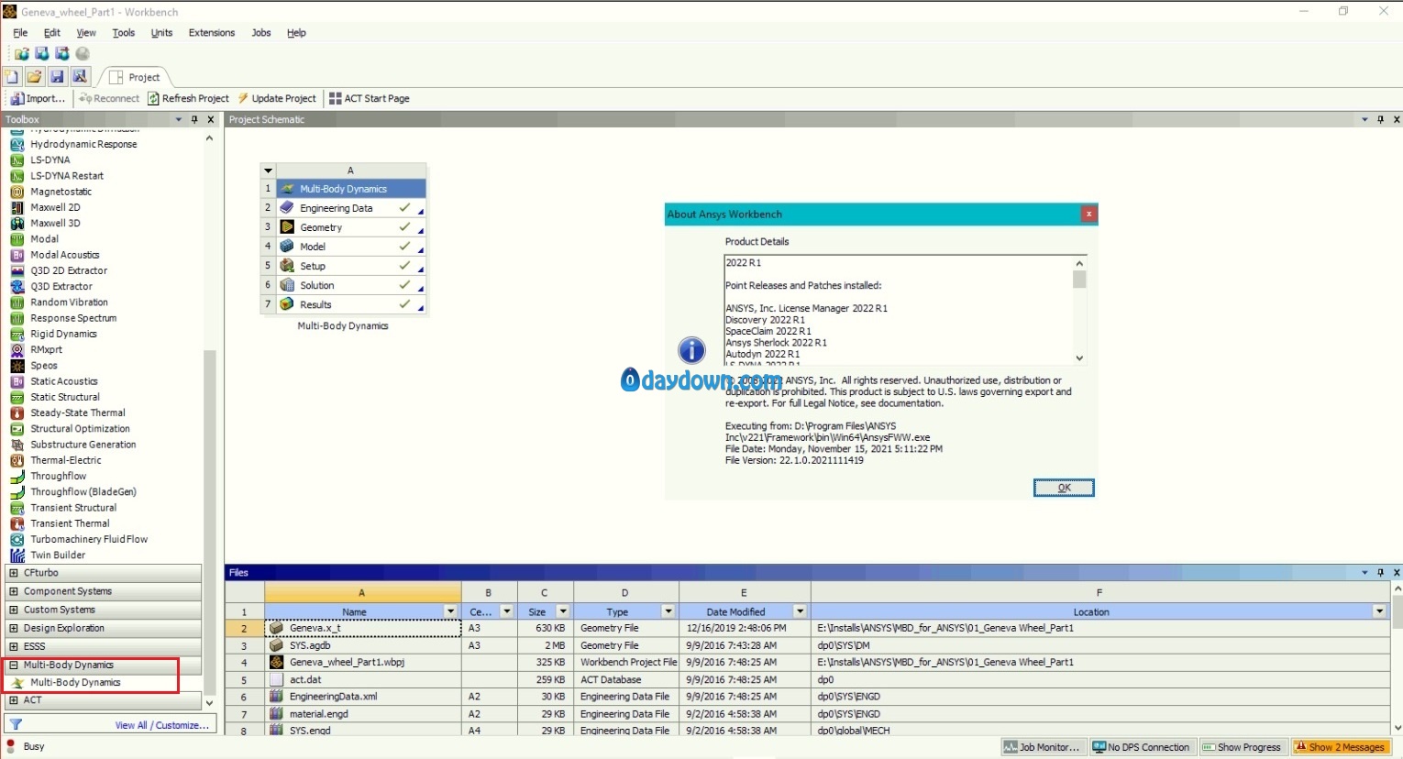
Task: Collapse the Multi-Body Dynamics group
Action: point(13,665)
